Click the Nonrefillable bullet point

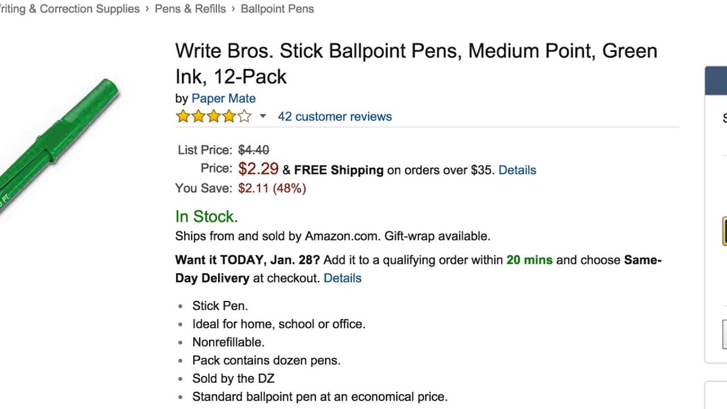click(x=228, y=342)
